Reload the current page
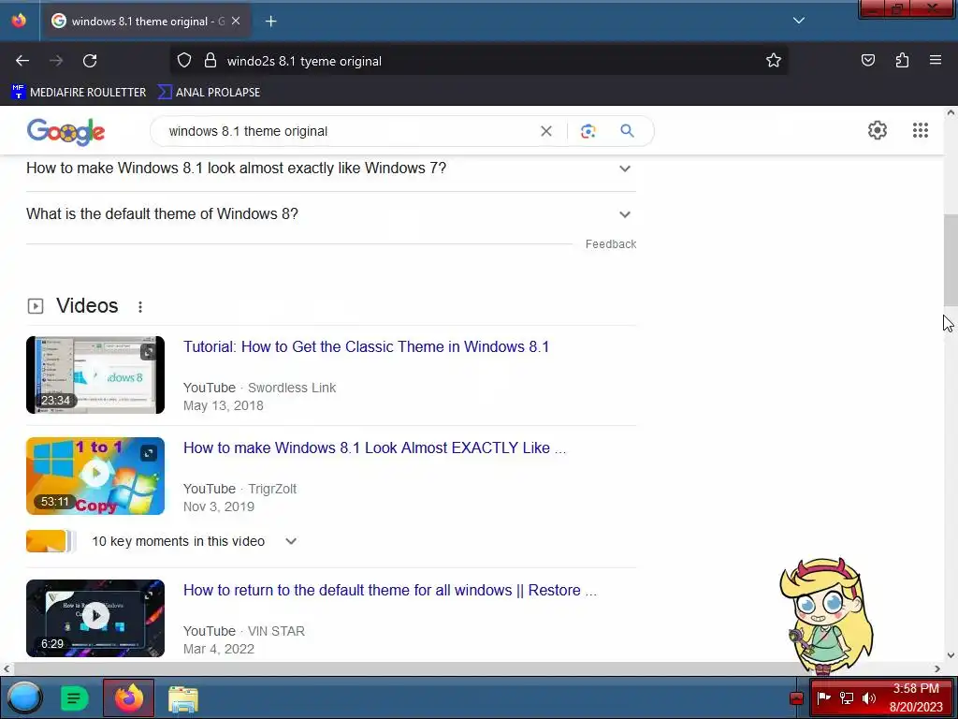The height and width of the screenshot is (719, 958). click(90, 61)
